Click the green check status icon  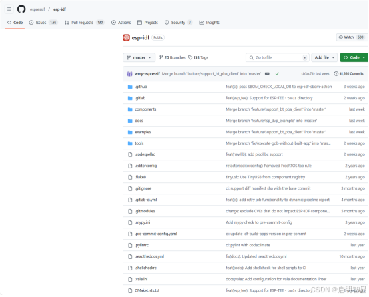pyautogui.click(x=277, y=74)
